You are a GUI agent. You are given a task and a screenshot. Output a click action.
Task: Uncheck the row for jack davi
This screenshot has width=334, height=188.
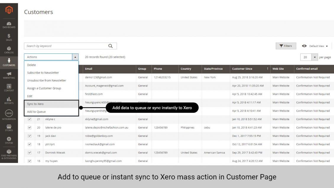pyautogui.click(x=30, y=136)
